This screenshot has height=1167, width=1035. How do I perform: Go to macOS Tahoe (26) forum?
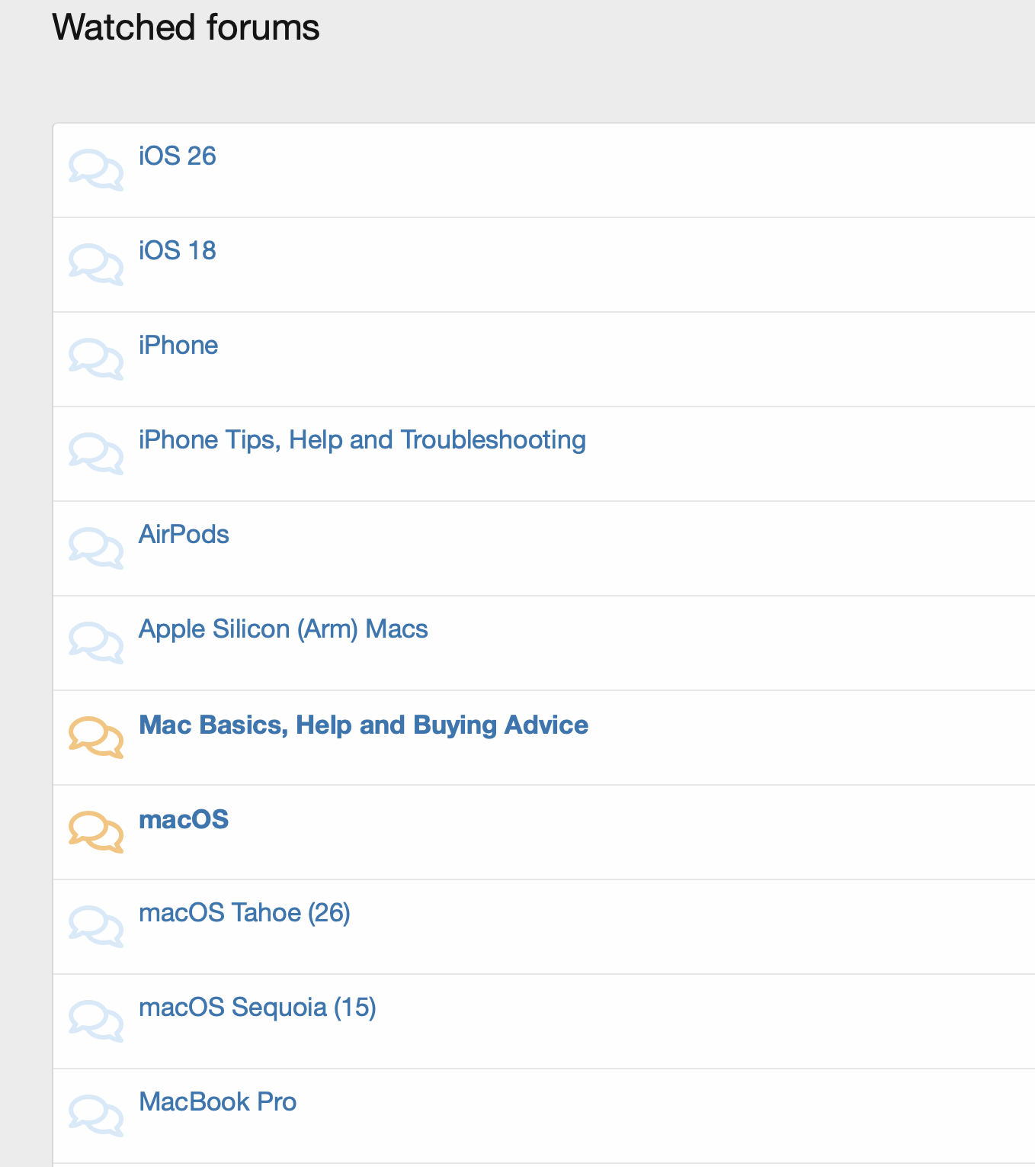click(245, 913)
